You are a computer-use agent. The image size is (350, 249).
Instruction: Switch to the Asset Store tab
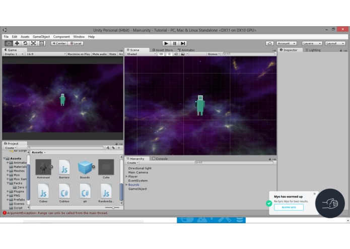(x=163, y=50)
